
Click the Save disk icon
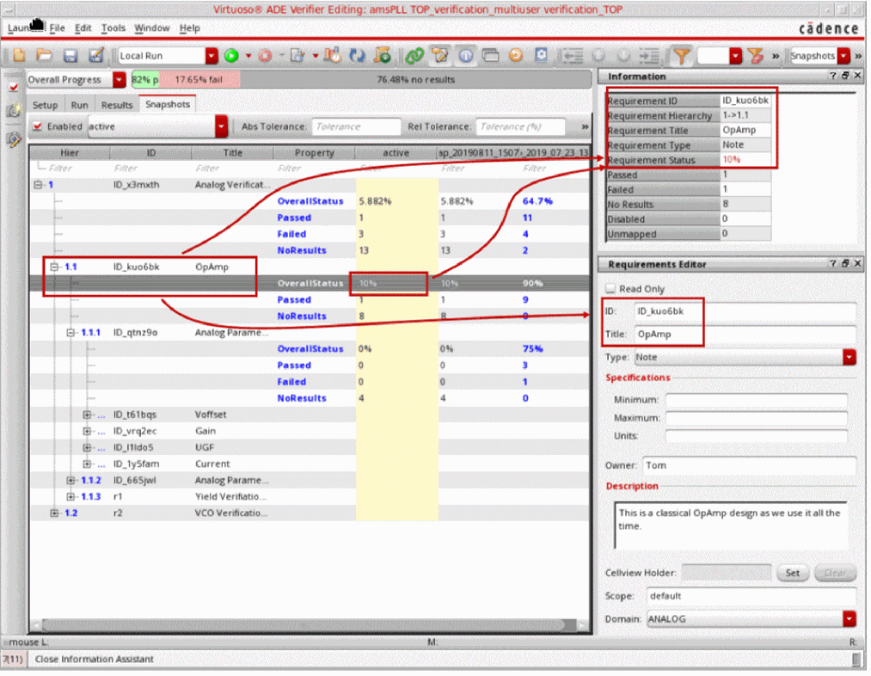[x=71, y=56]
